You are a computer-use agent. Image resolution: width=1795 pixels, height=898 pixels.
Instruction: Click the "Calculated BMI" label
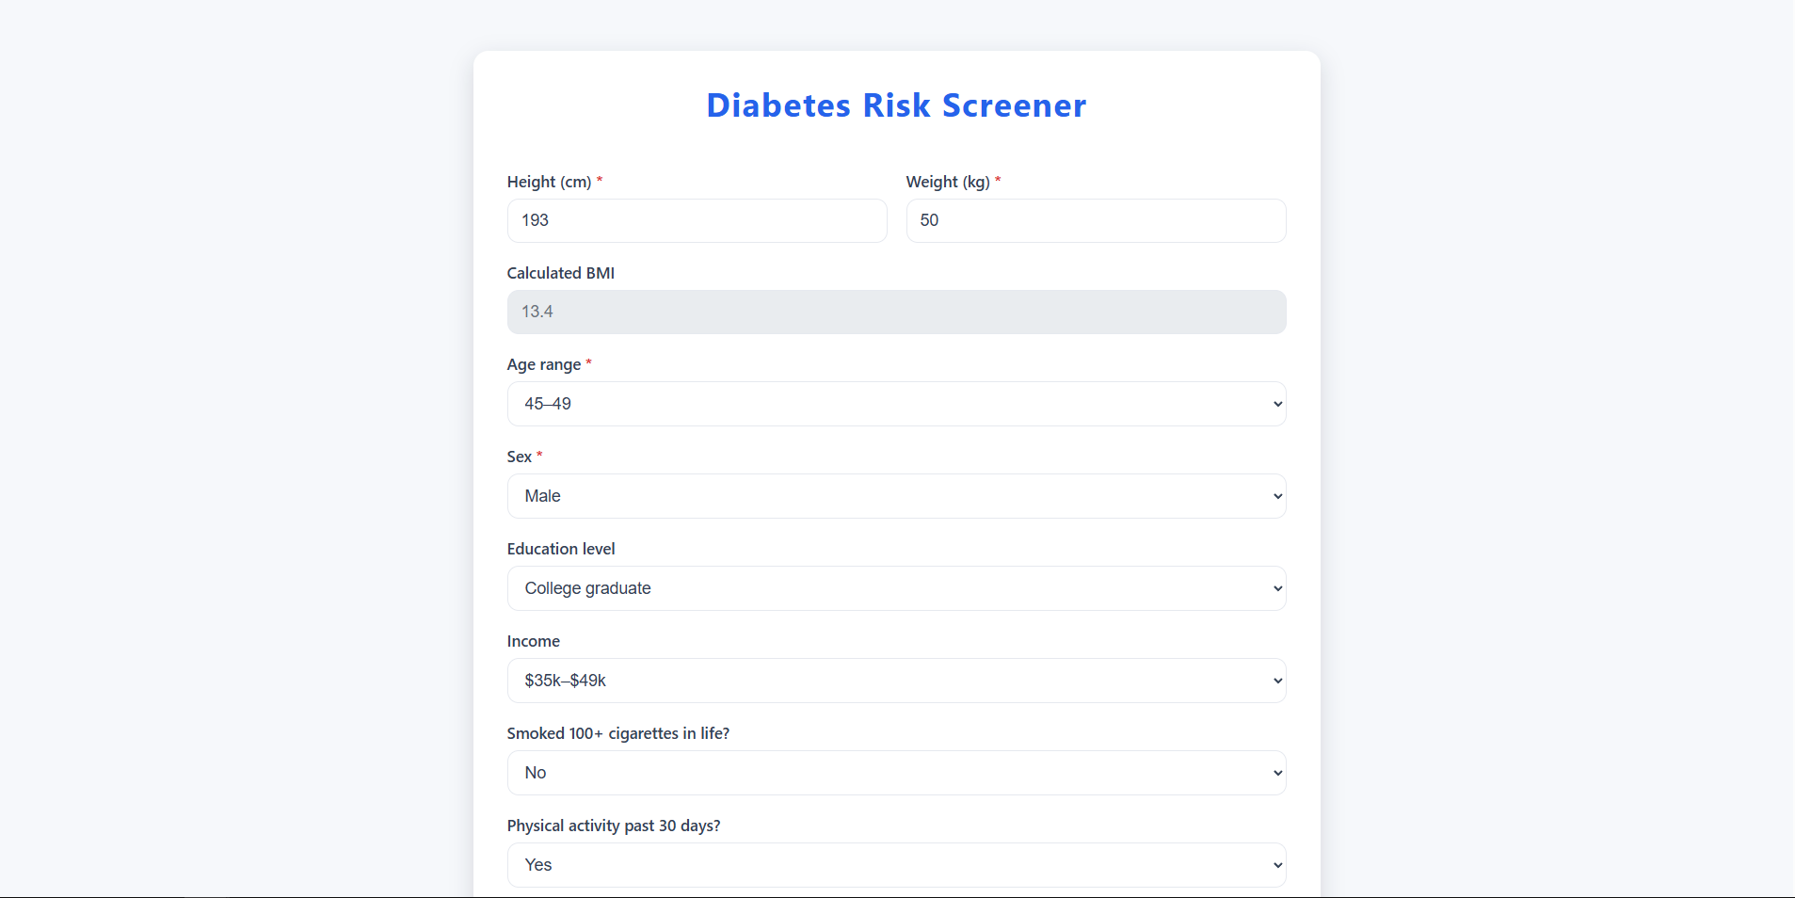560,273
